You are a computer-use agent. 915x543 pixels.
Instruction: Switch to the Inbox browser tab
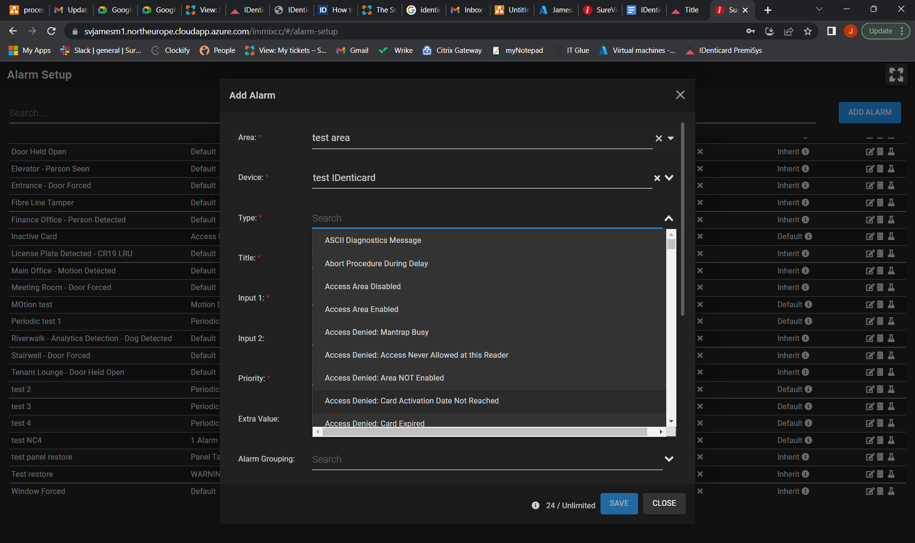tap(467, 10)
